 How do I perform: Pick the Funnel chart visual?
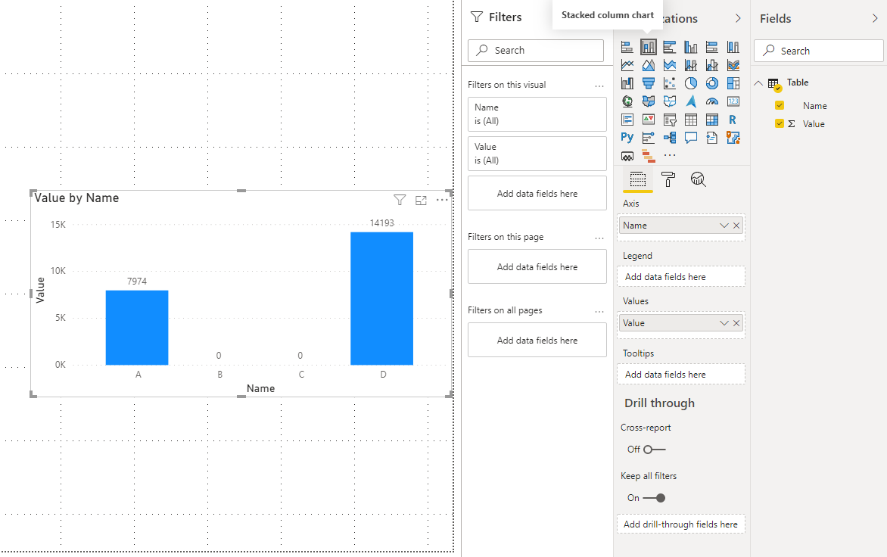(649, 83)
